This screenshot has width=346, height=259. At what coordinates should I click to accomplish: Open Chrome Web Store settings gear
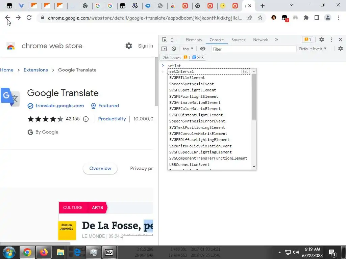pyautogui.click(x=129, y=46)
